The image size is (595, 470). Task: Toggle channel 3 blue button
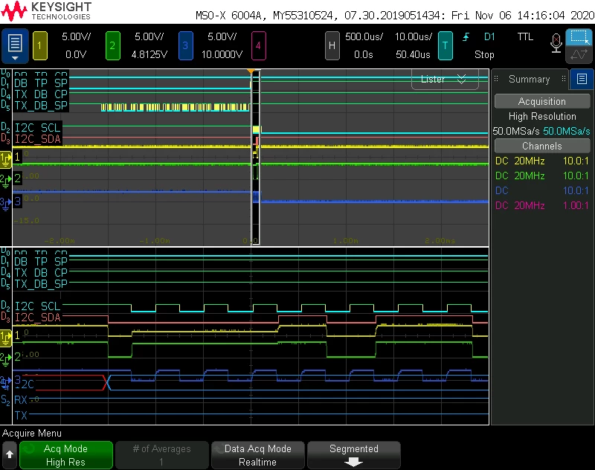click(x=185, y=46)
